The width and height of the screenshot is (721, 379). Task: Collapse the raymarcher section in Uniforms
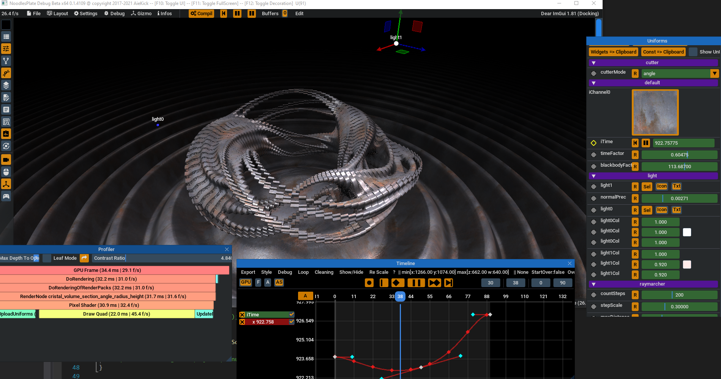pos(594,284)
